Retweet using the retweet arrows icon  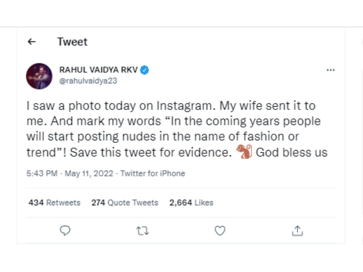142,231
